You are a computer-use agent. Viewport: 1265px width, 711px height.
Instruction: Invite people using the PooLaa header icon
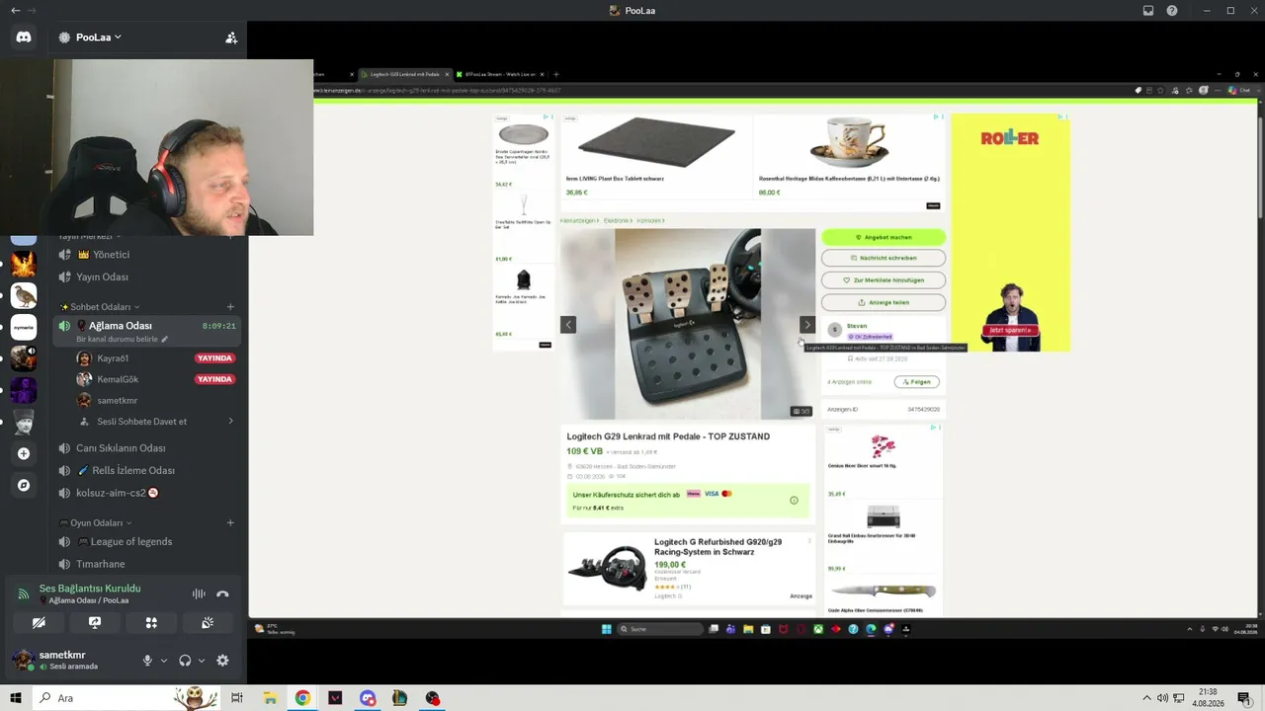click(x=231, y=38)
